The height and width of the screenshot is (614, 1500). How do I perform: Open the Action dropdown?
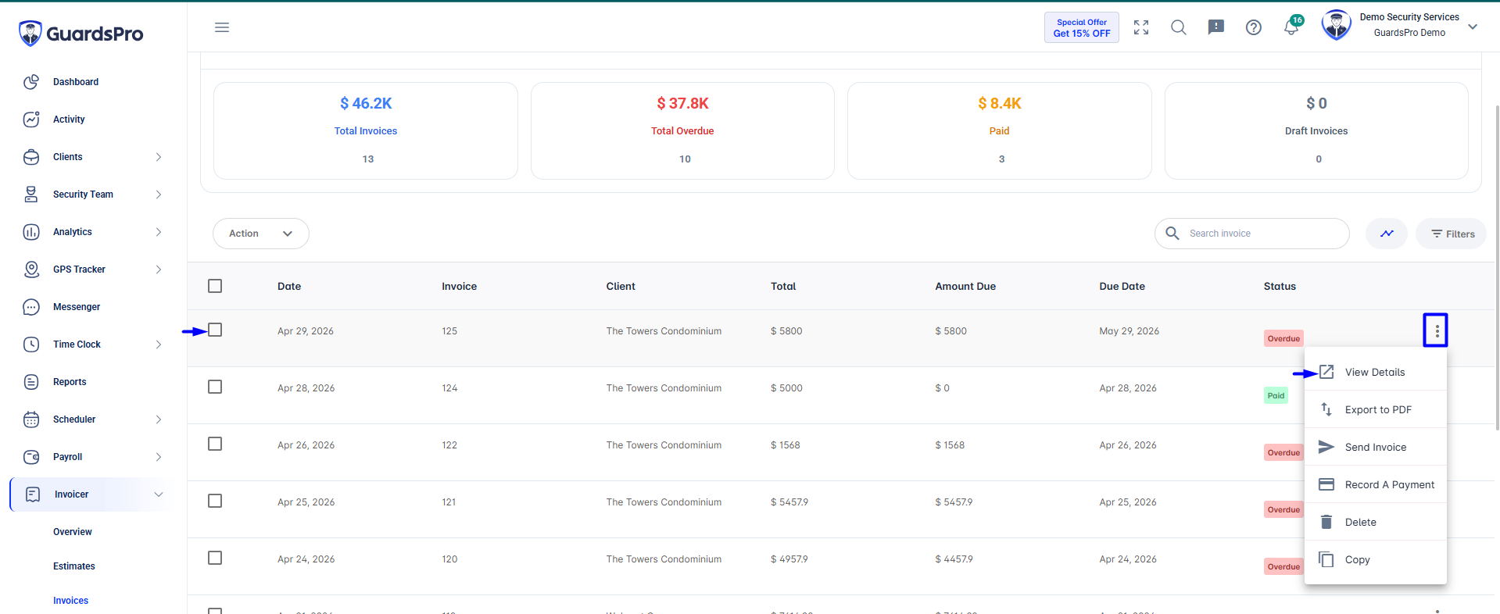(x=261, y=234)
